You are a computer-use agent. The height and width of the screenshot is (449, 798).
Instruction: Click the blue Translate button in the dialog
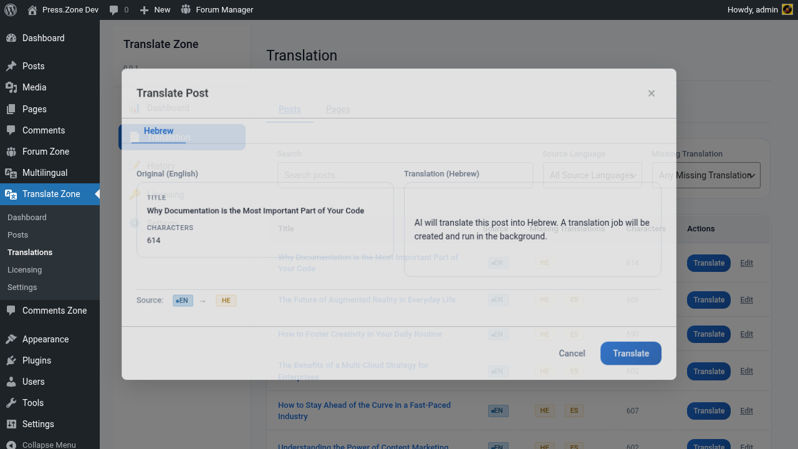631,353
